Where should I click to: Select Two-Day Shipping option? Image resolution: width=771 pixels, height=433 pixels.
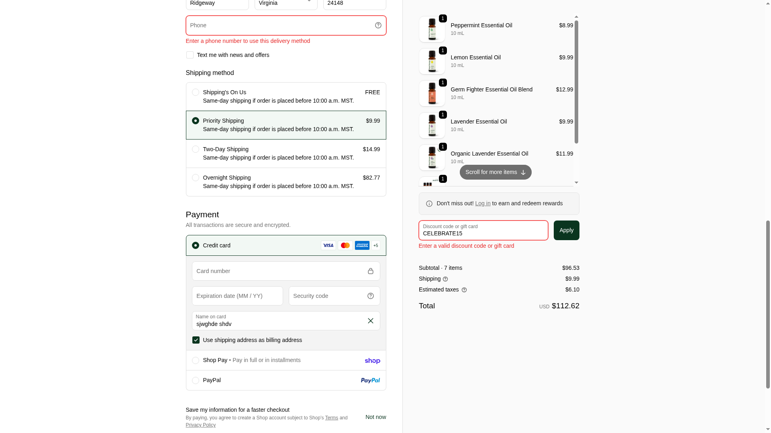pos(286,154)
